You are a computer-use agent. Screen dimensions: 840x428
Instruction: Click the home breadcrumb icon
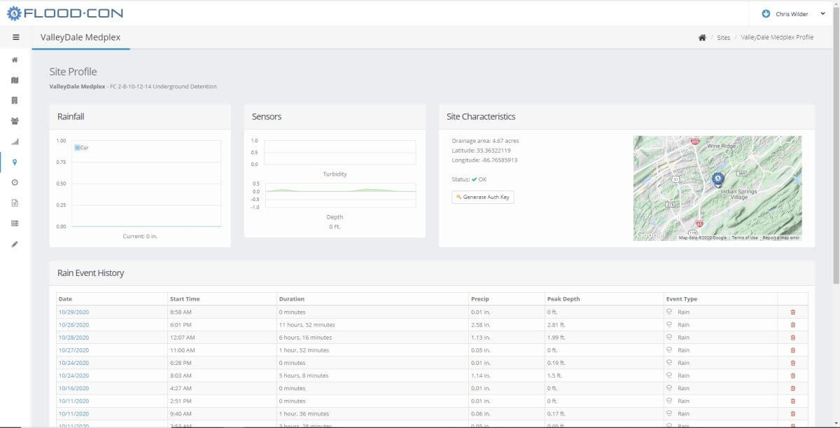point(702,38)
